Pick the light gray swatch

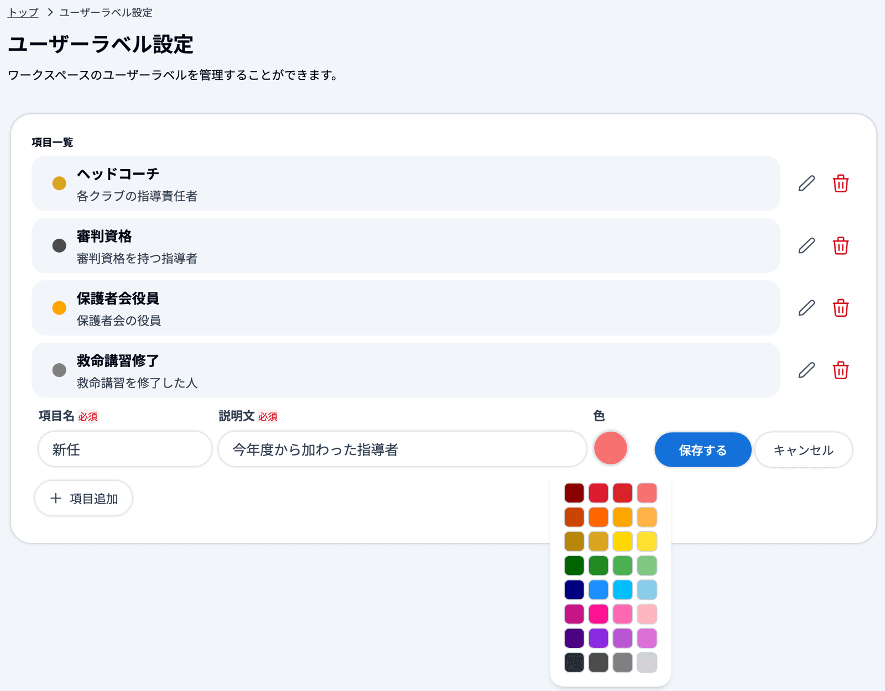[647, 662]
